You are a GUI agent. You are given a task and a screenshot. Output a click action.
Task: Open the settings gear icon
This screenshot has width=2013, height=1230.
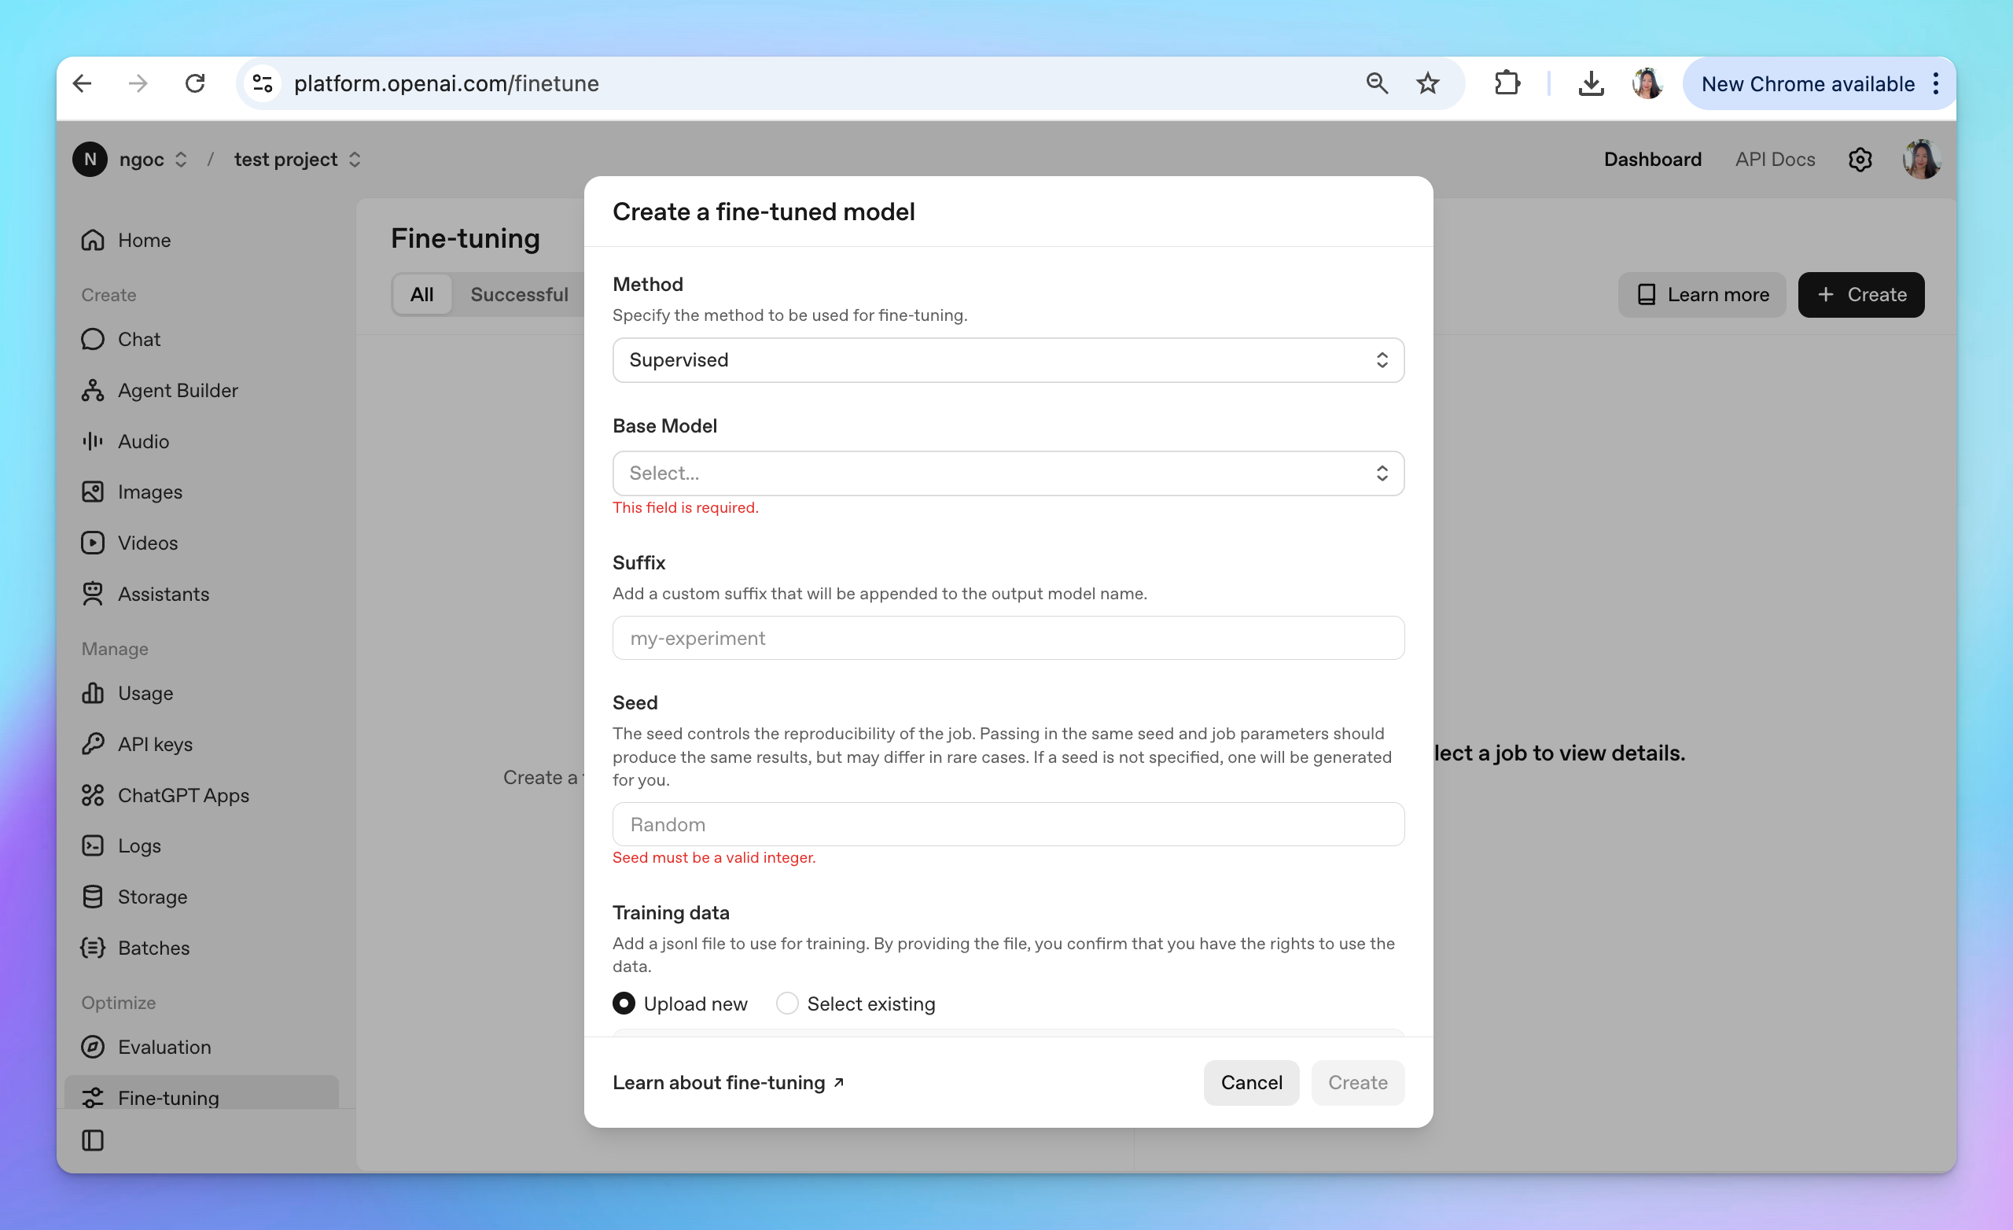(x=1860, y=160)
